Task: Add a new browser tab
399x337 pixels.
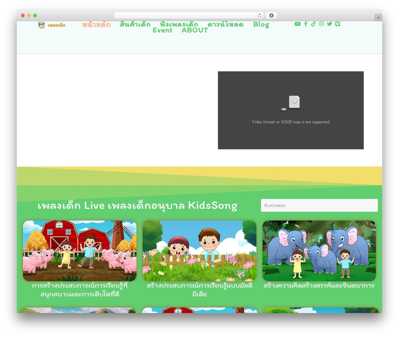Action: [378, 18]
